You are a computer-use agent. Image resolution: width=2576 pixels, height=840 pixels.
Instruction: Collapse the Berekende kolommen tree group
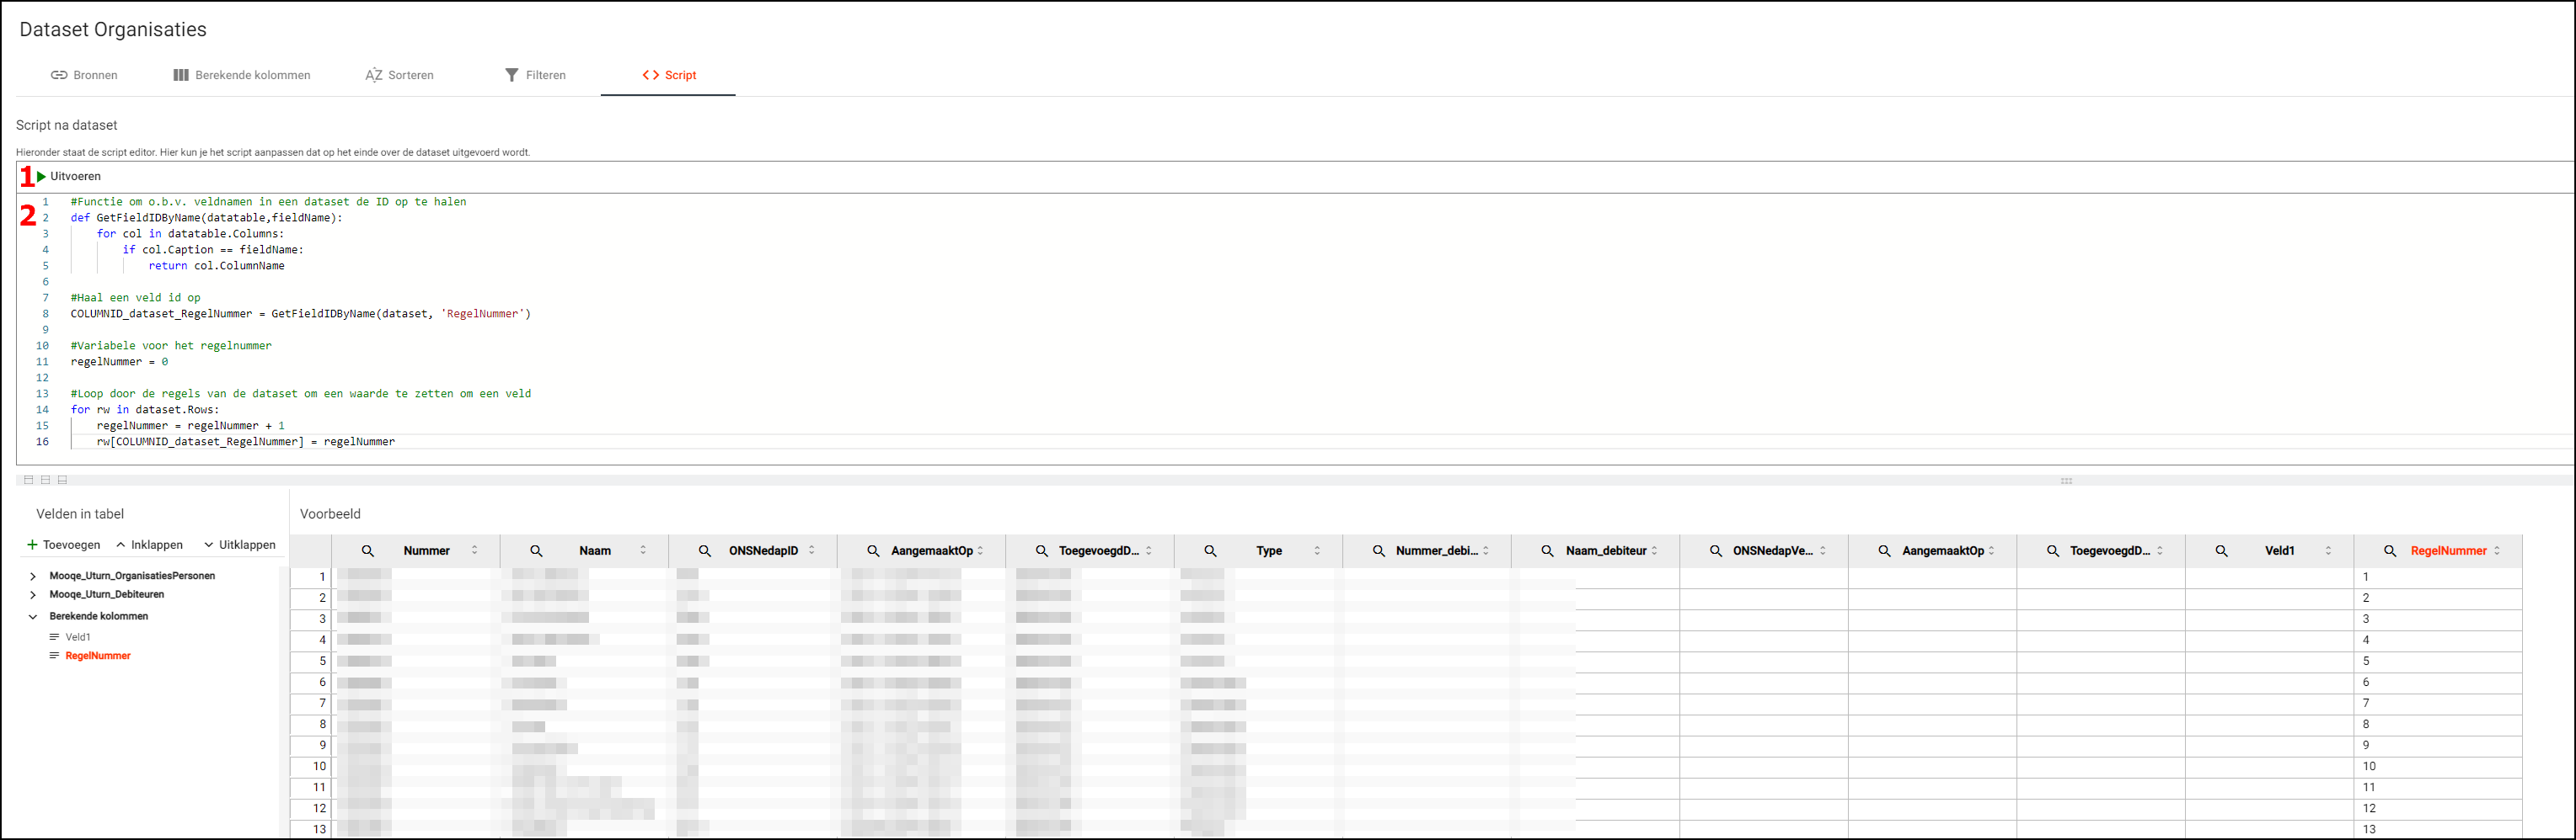(x=33, y=617)
